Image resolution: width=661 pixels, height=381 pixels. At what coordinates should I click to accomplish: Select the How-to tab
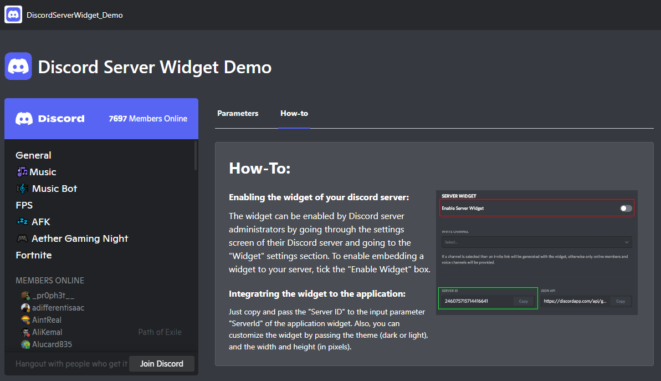point(294,113)
